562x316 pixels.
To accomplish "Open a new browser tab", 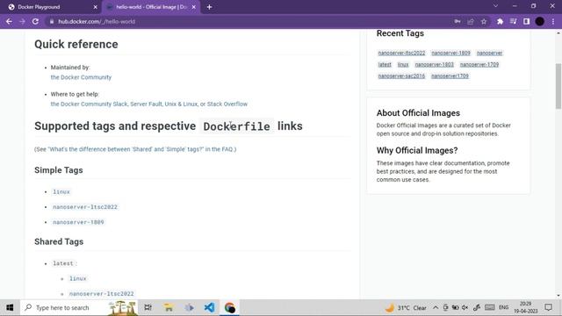I will 209,7.
